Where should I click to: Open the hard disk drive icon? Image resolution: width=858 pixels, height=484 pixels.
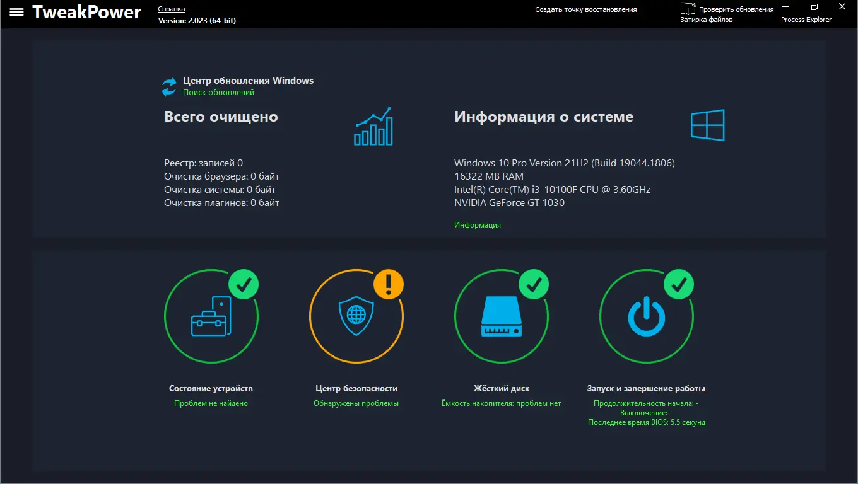502,316
